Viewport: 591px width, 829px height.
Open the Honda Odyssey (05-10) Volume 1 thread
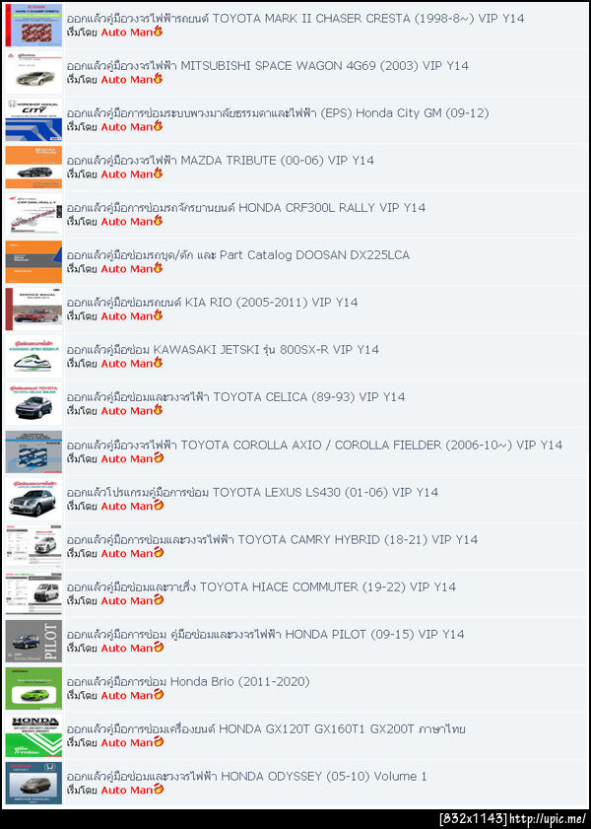pyautogui.click(x=246, y=776)
